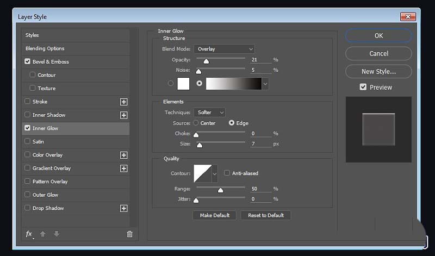Uncheck the Preview checkbox
The width and height of the screenshot is (435, 256).
coord(363,87)
